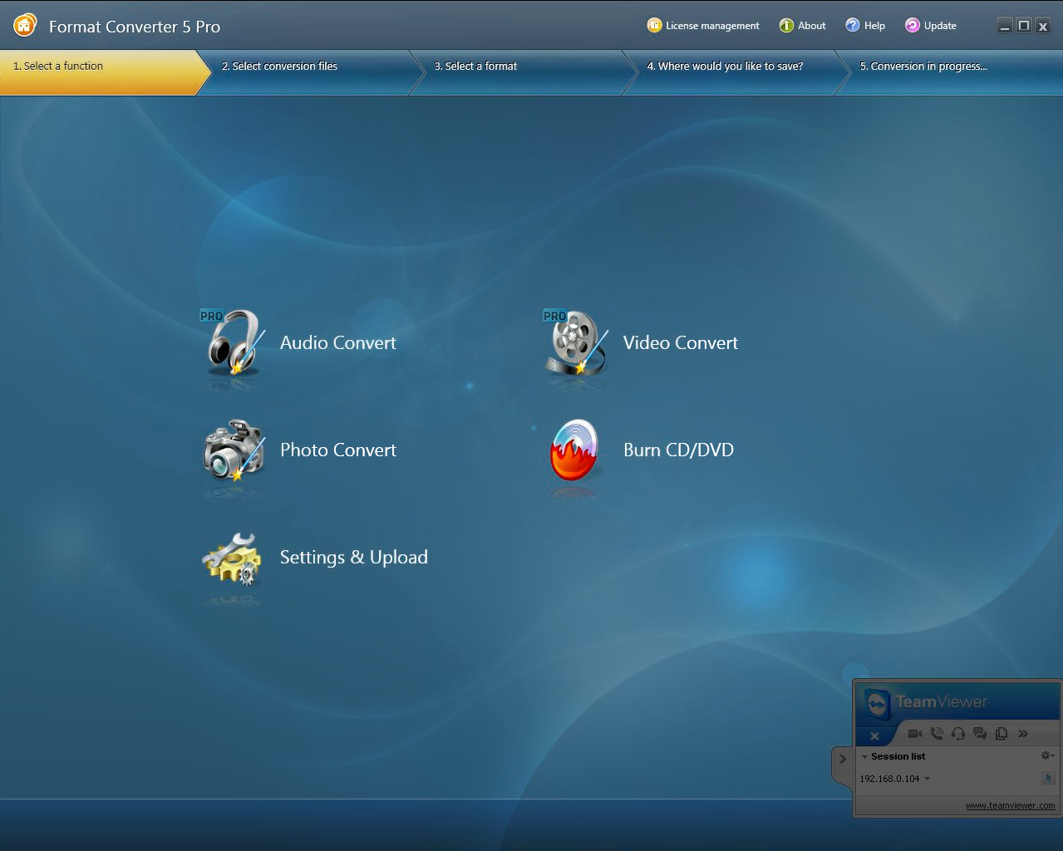1063x851 pixels.
Task: Visit the www.teamviewer.com link
Action: pos(1010,805)
